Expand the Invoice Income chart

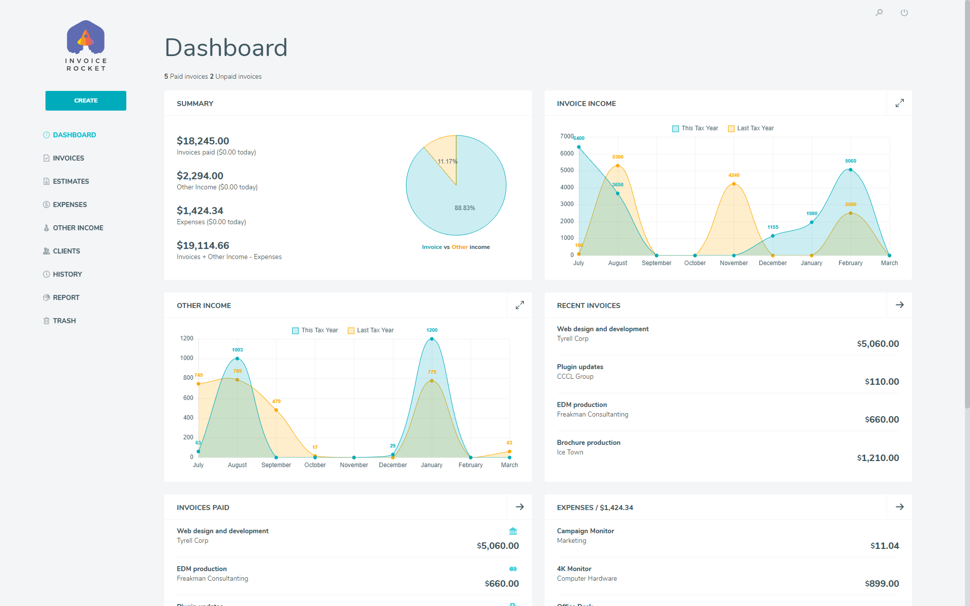click(900, 103)
